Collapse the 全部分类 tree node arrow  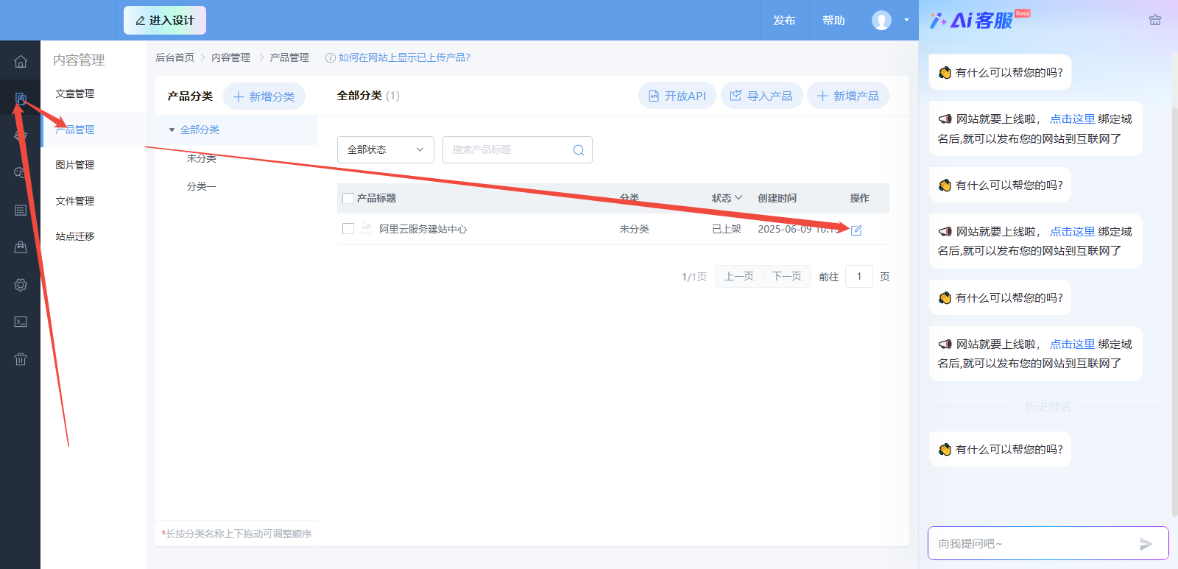[172, 130]
